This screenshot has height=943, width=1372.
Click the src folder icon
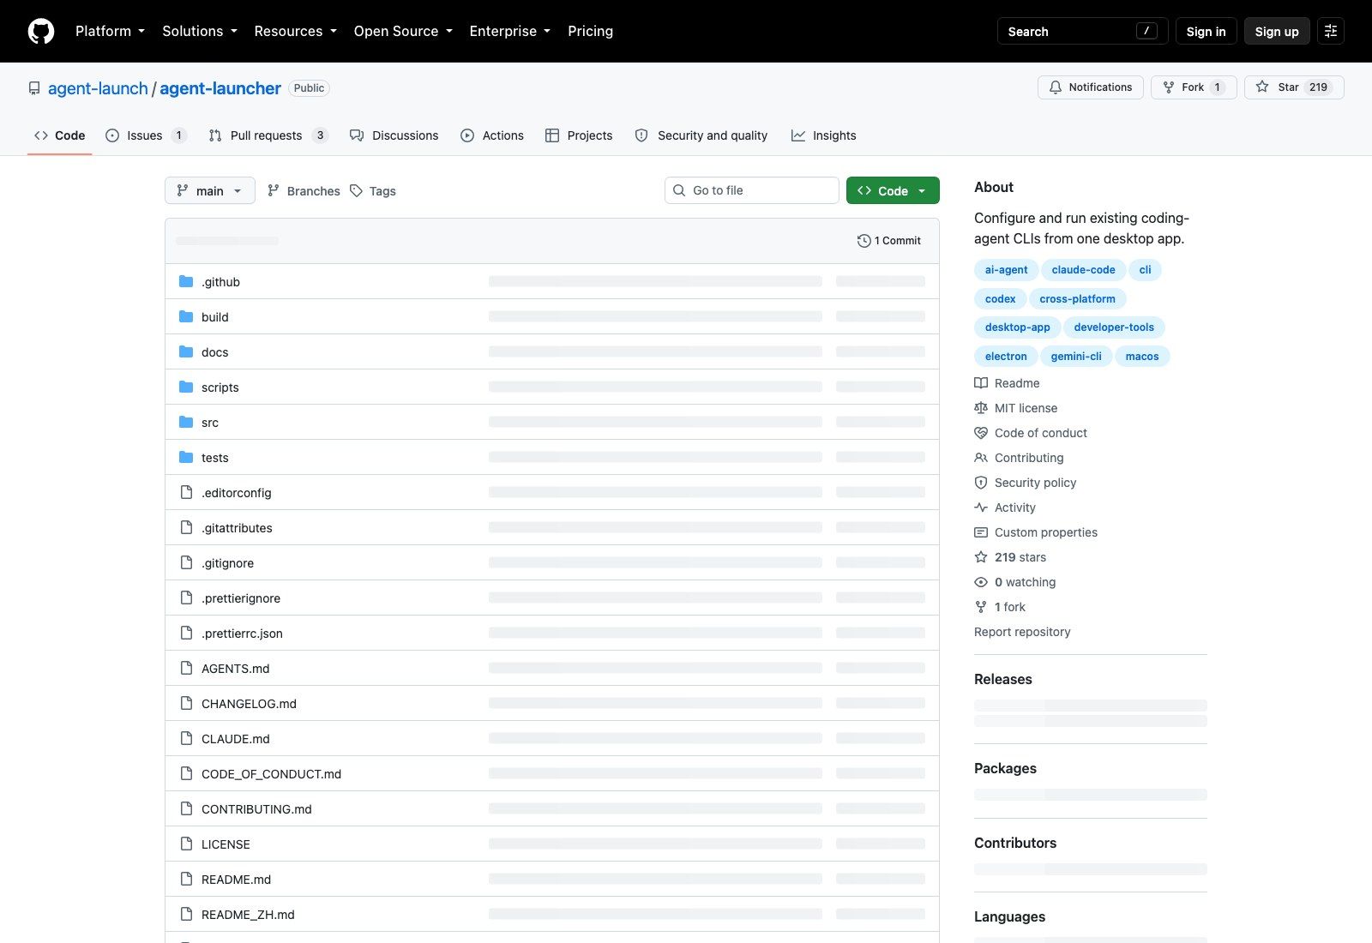pos(186,422)
